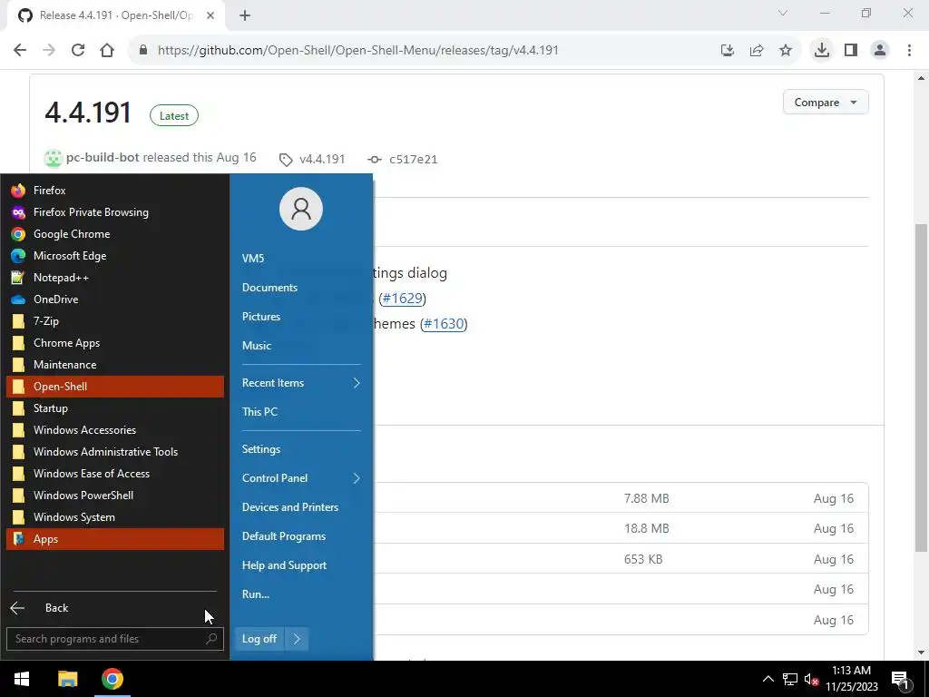This screenshot has width=929, height=697.
Task: Open Firefox from the start menu
Action: (115, 191)
